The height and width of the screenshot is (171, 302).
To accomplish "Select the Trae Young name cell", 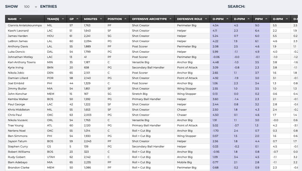I will pyautogui.click(x=25, y=126).
